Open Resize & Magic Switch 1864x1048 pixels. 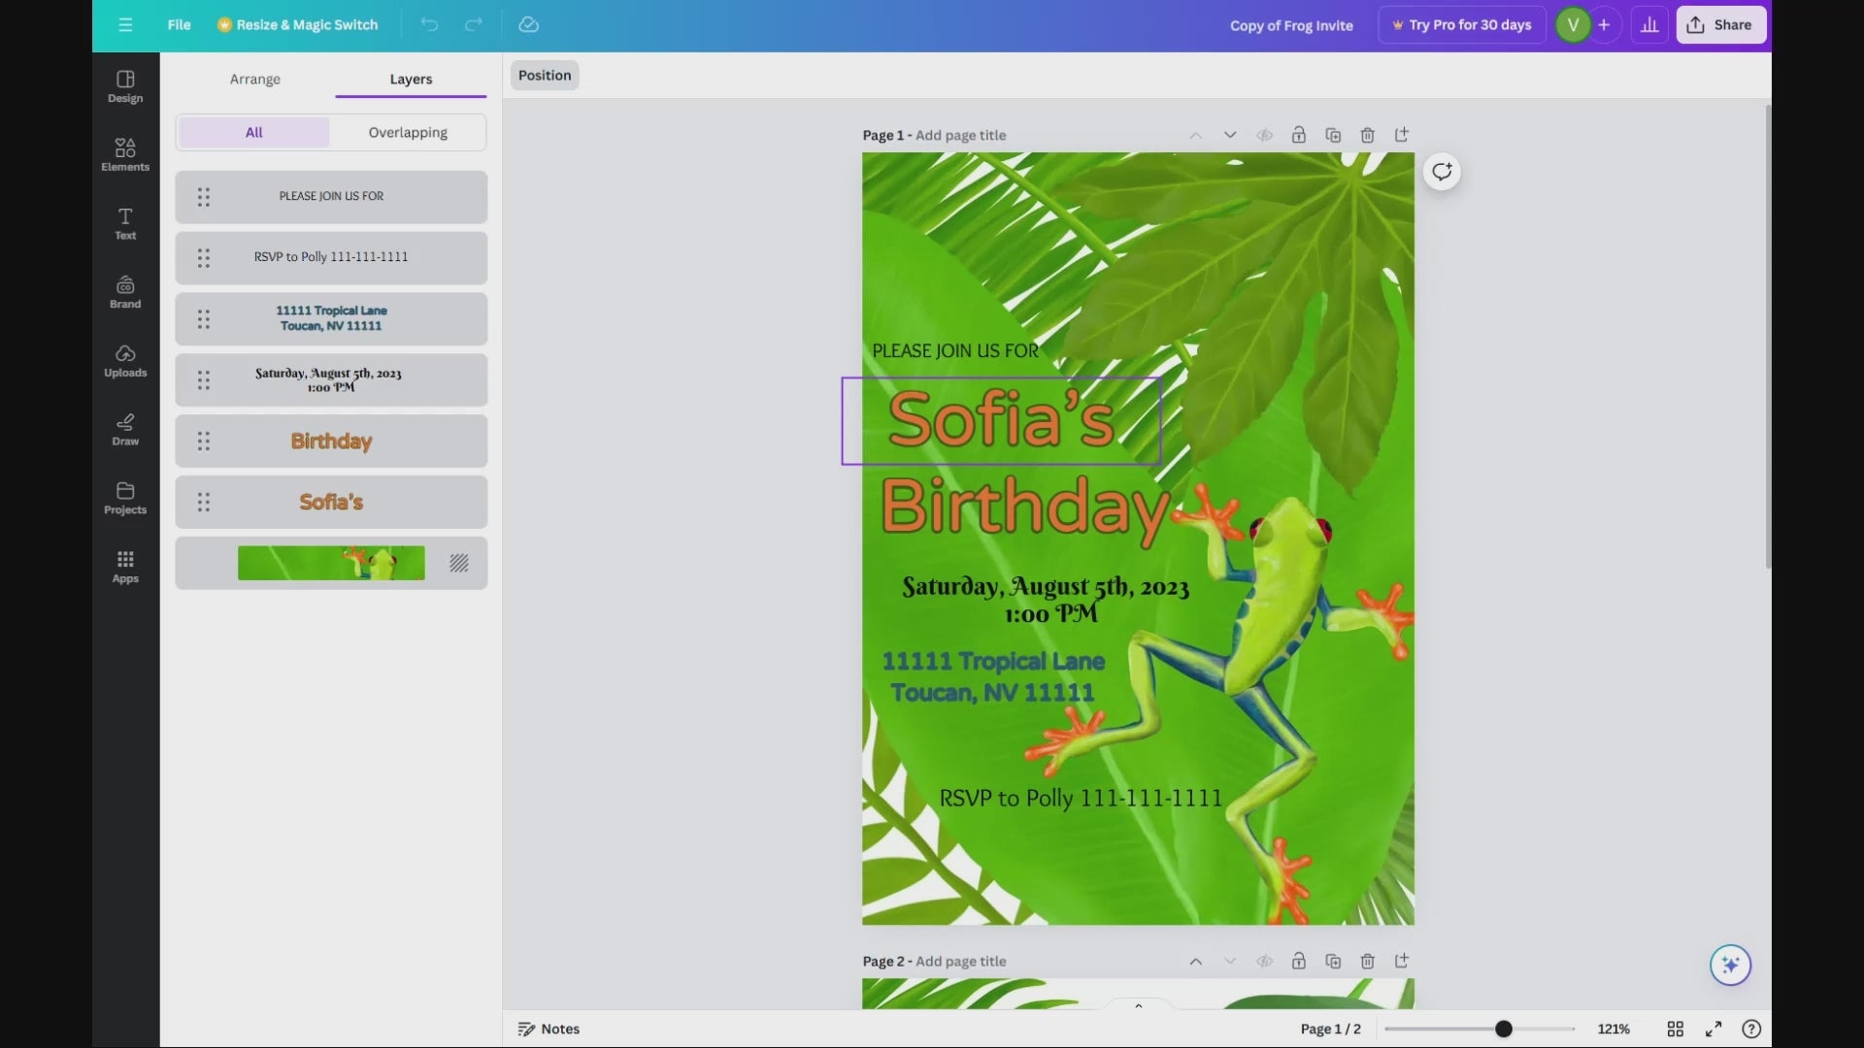(298, 25)
